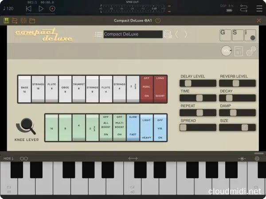Image resolution: width=266 pixels, height=199 pixels.
Task: Toggle the Strings 4 tab
Action: click(x=119, y=89)
